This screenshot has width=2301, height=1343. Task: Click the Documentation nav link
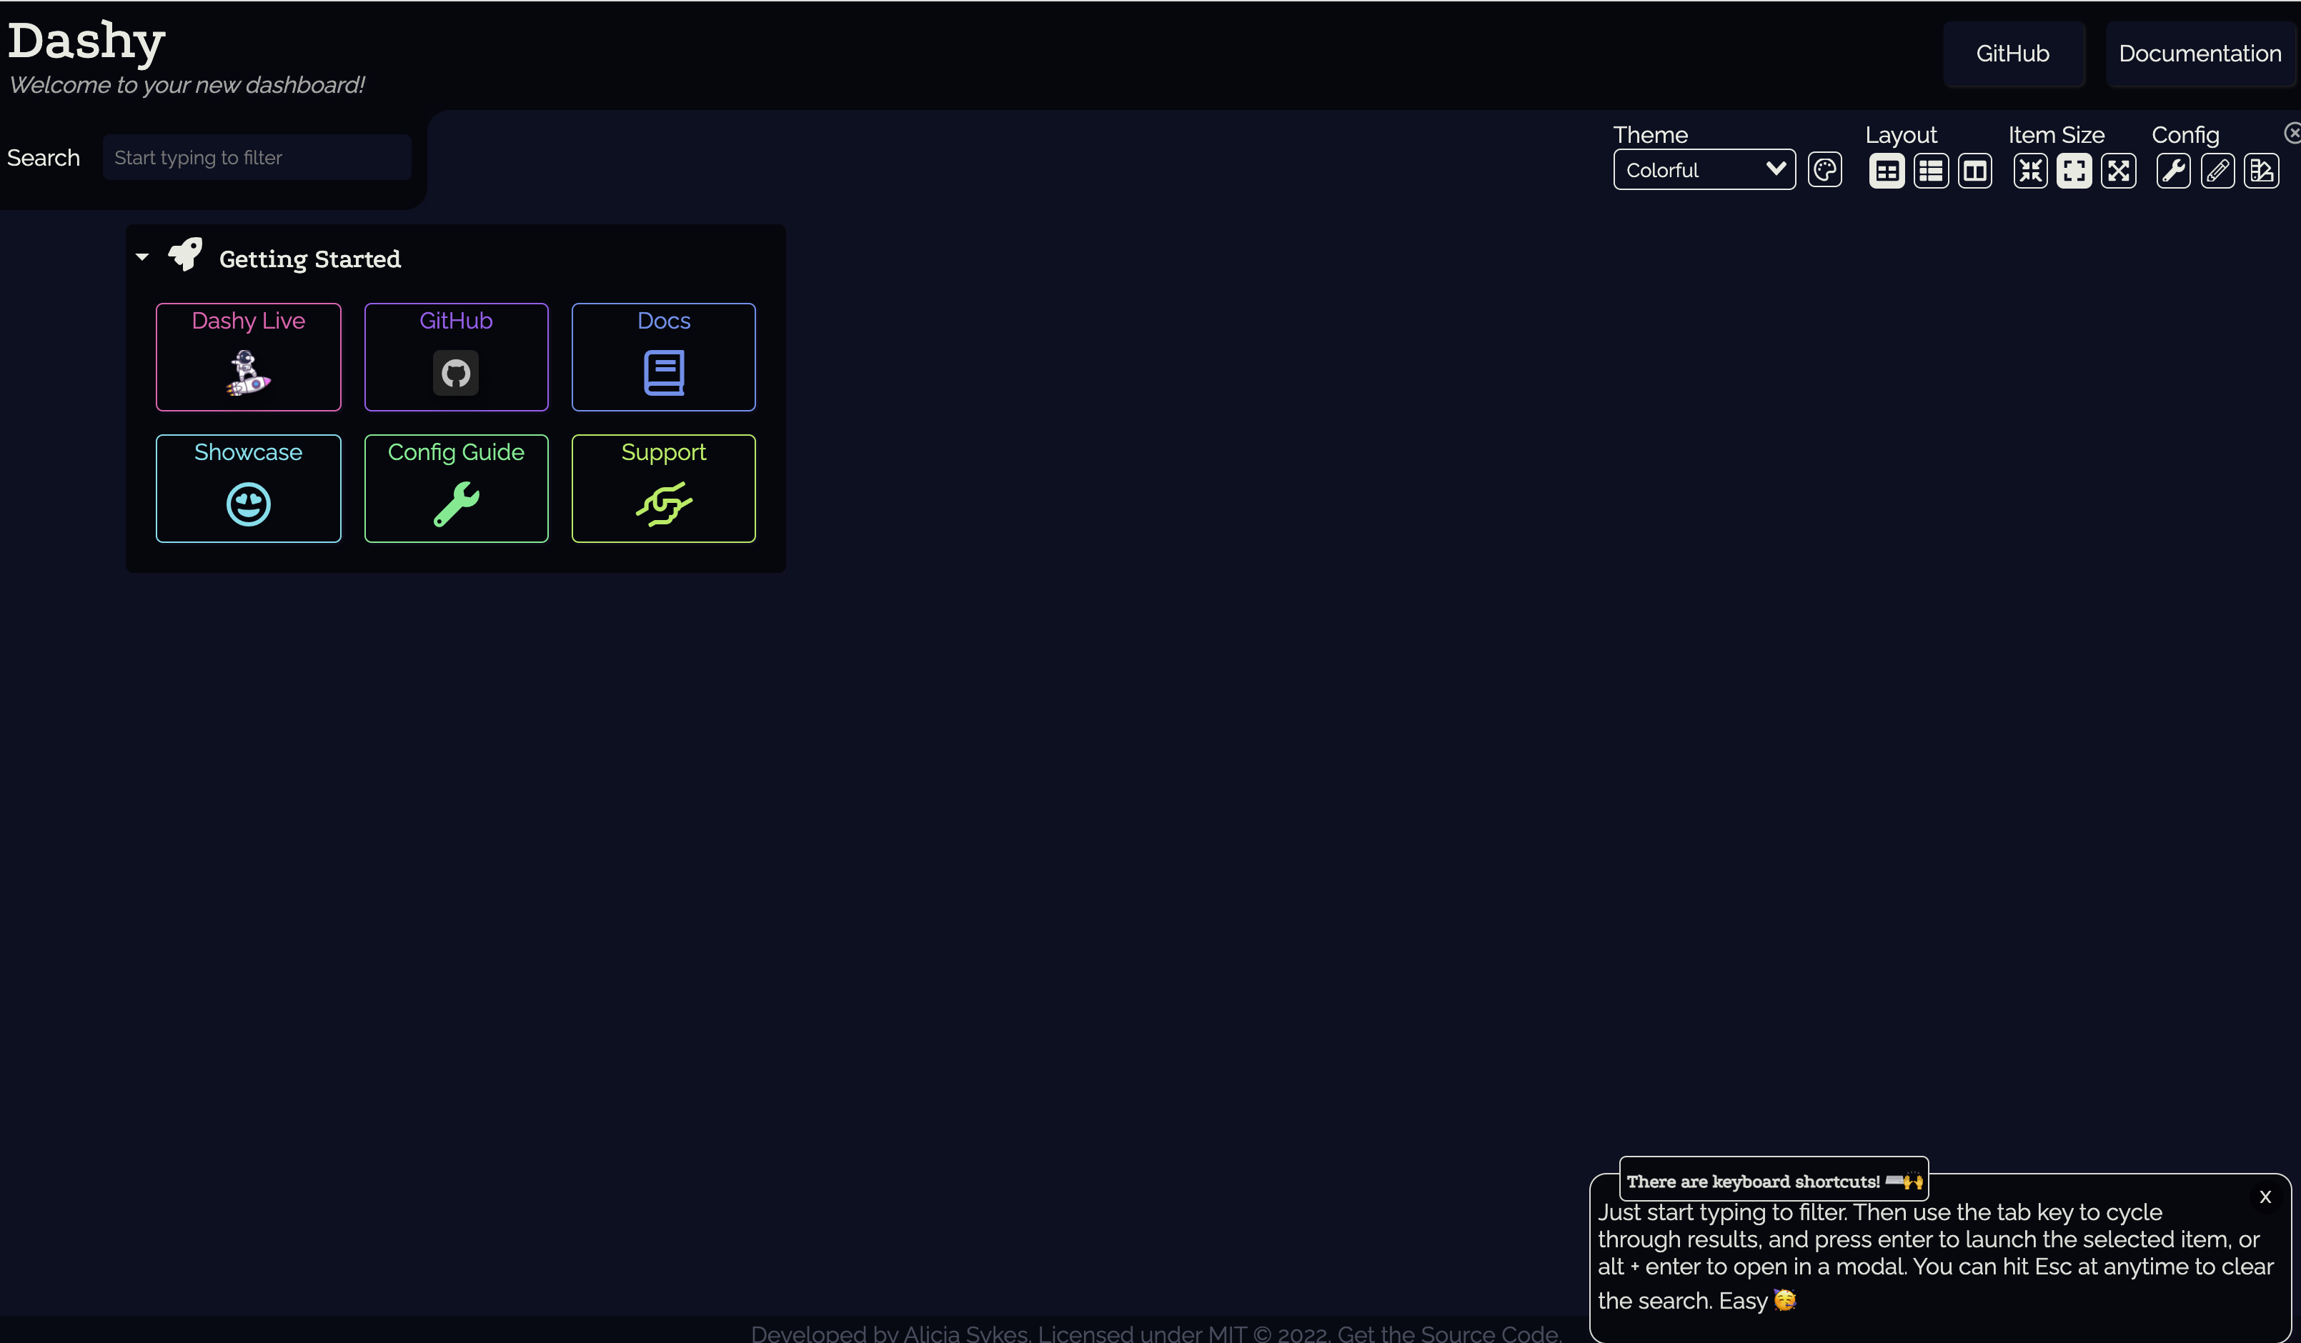coord(2200,54)
